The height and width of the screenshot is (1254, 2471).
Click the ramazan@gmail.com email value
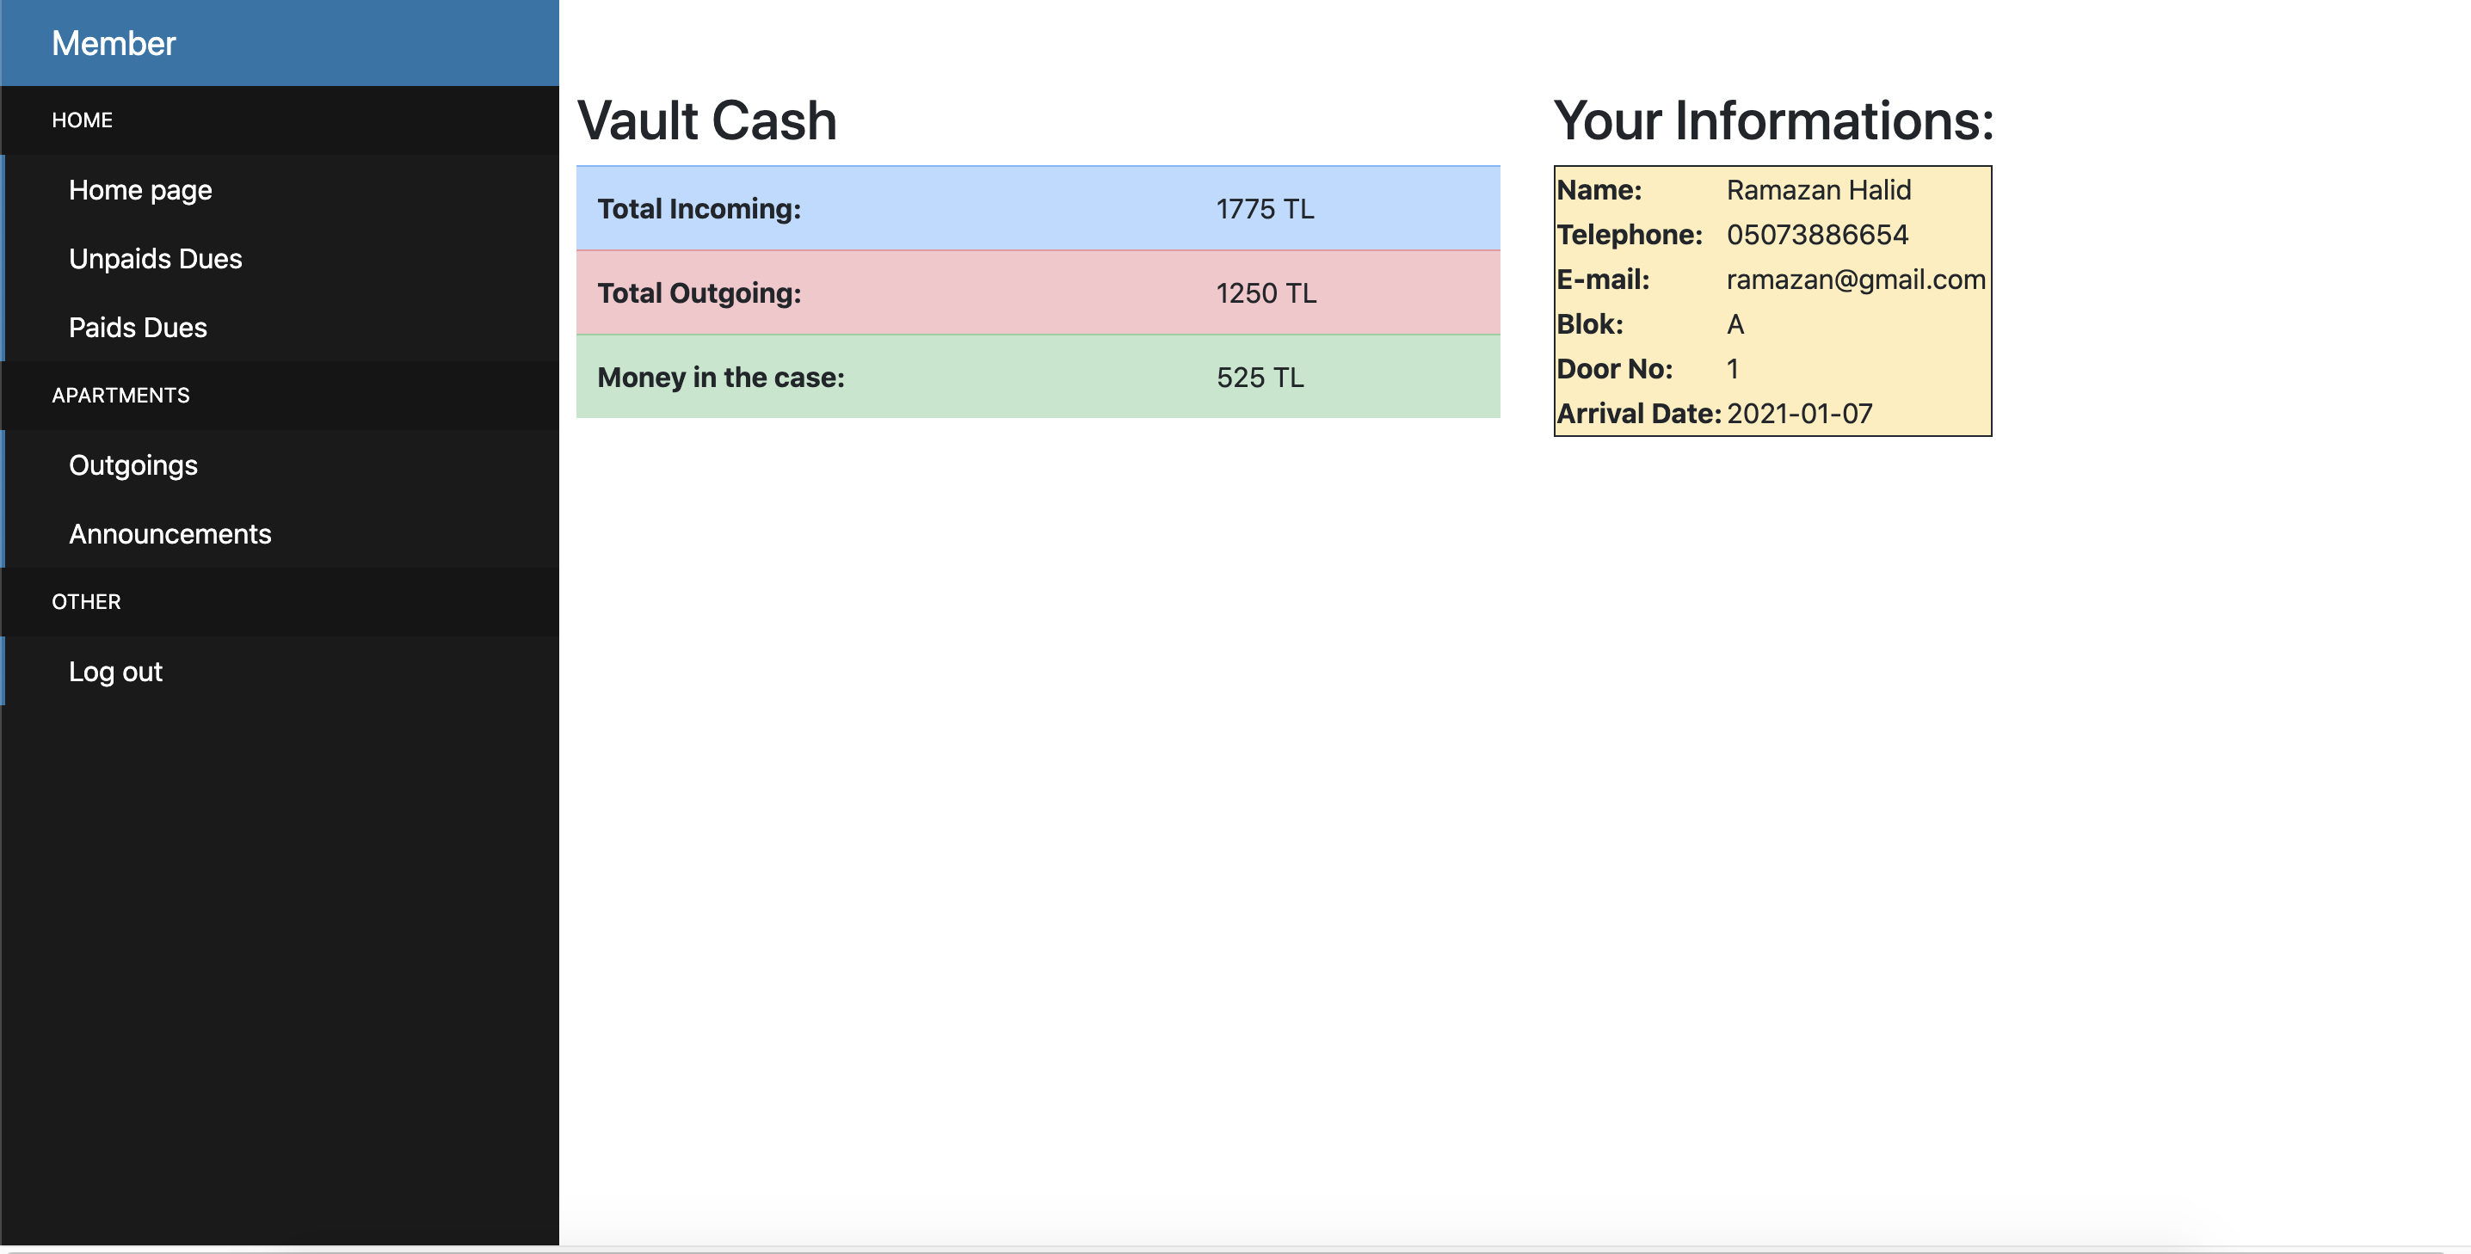click(1855, 279)
